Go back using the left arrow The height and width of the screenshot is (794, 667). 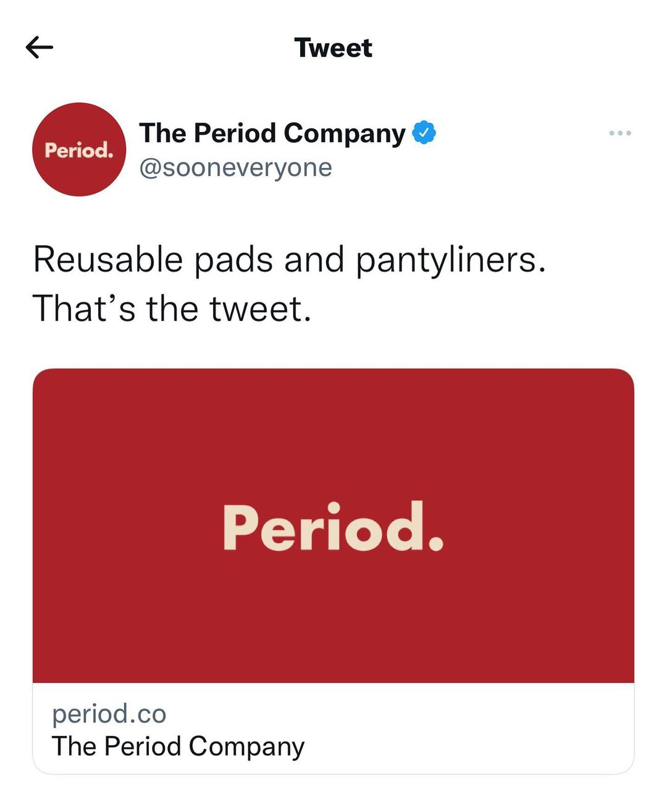point(40,47)
